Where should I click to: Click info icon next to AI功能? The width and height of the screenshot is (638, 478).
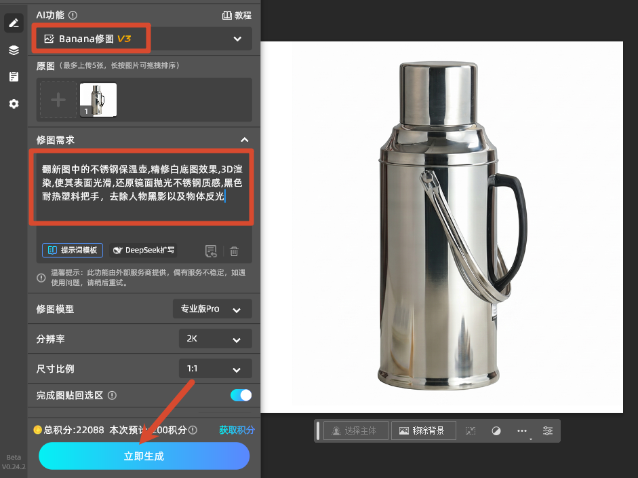73,16
